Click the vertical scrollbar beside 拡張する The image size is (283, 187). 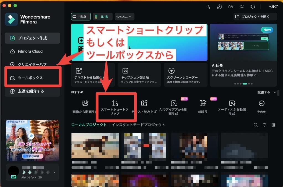[278, 93]
